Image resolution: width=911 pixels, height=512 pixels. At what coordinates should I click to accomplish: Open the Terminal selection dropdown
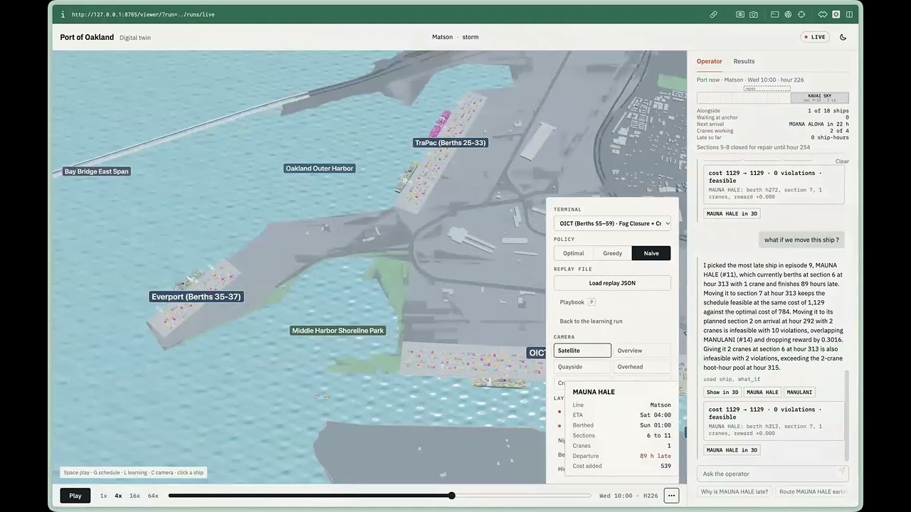(612, 223)
